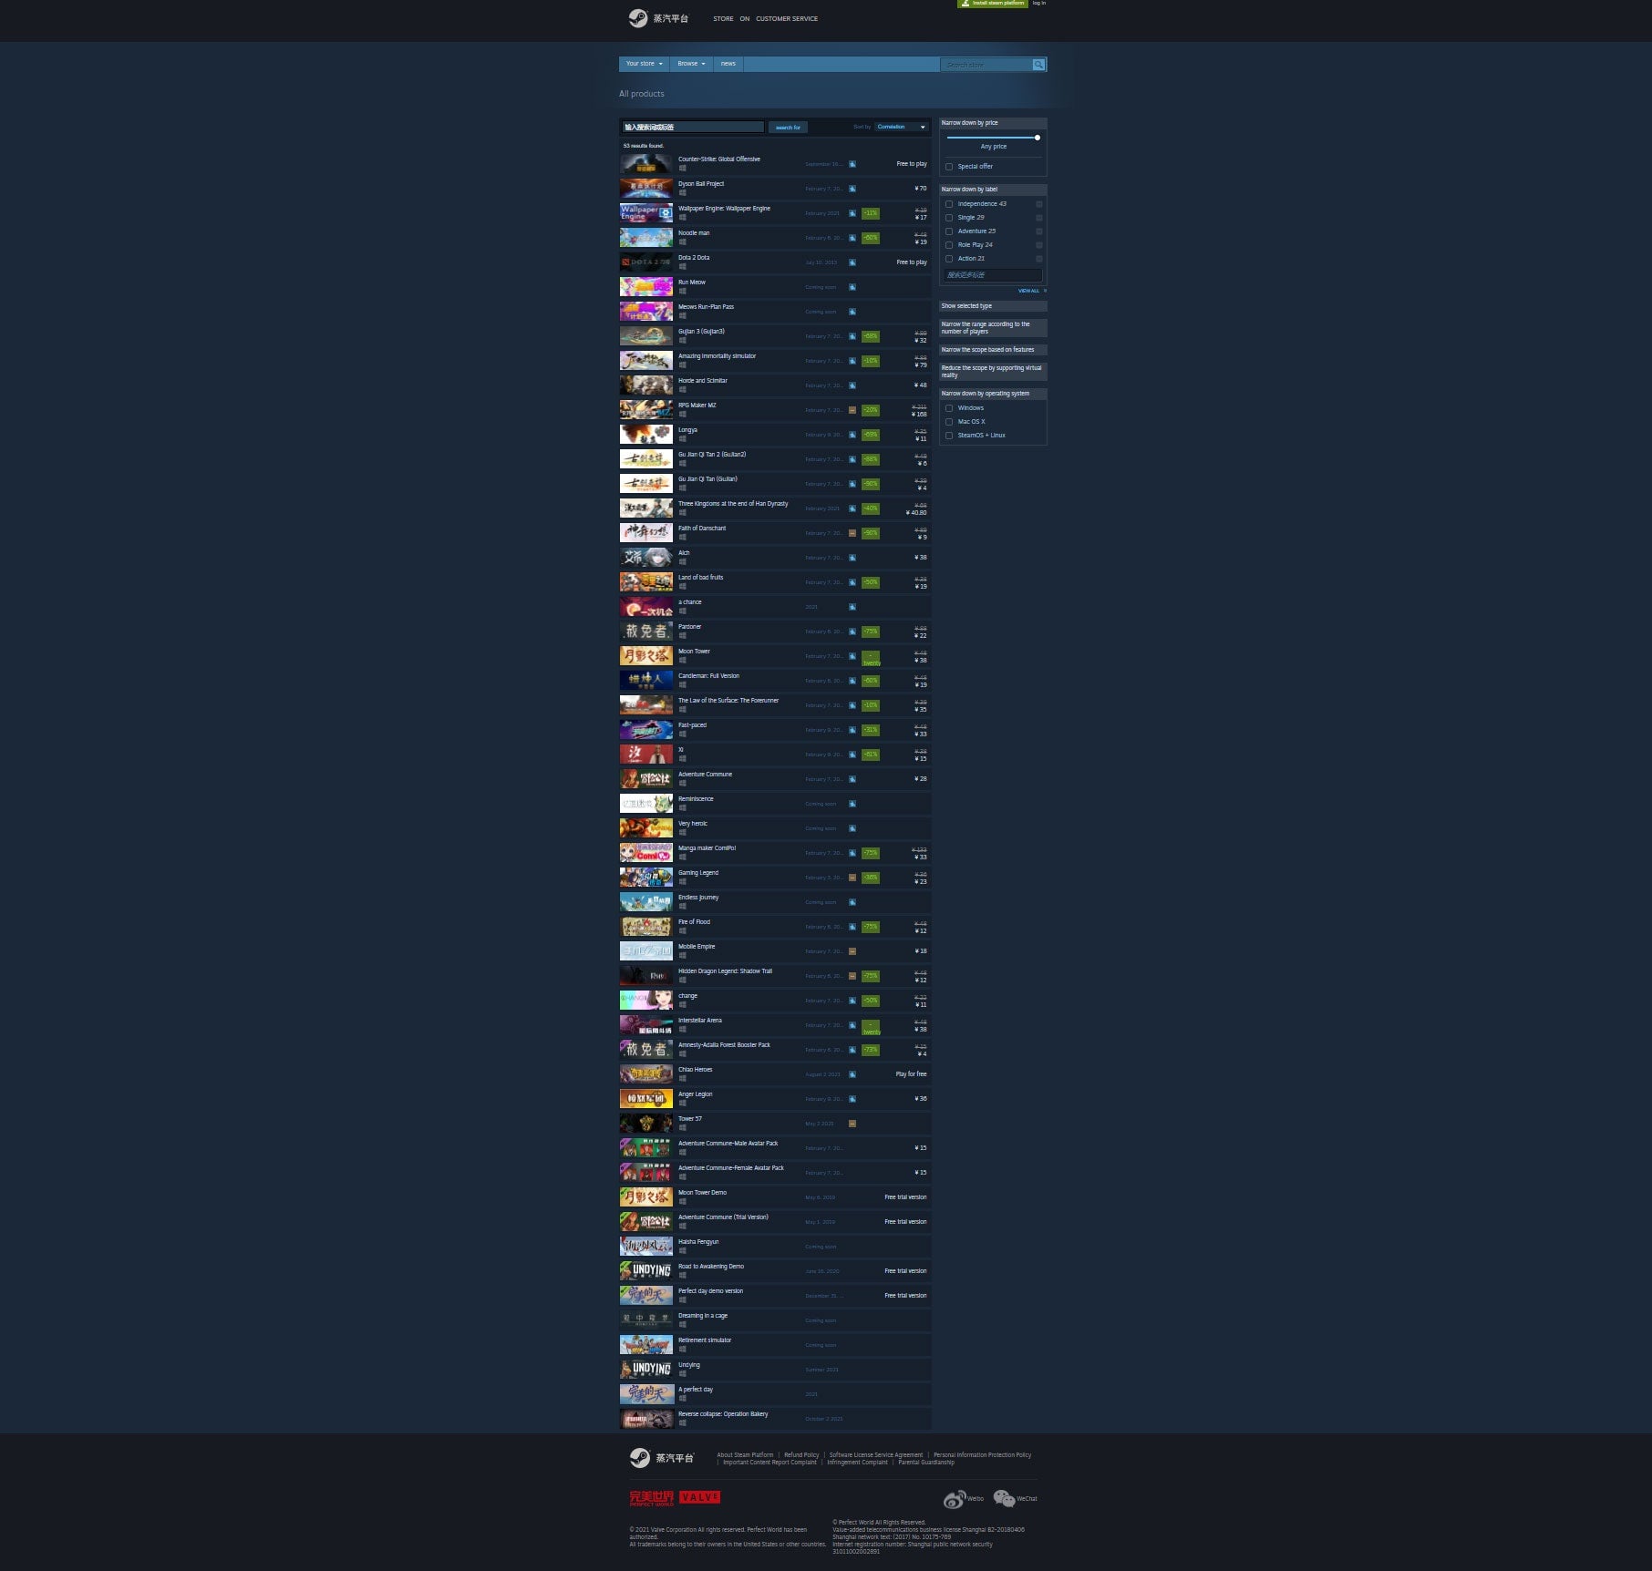This screenshot has height=1571, width=1652.
Task: Click the VALVE logo in the footer
Action: coord(701,1497)
